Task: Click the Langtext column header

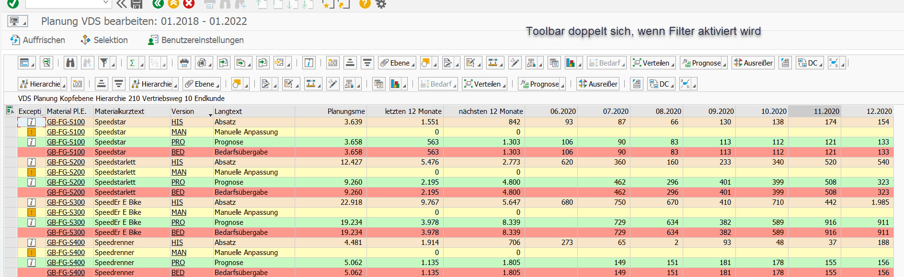Action: pos(228,111)
